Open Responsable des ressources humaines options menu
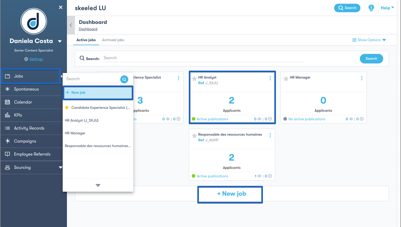Screen dimensions: 401x227 [x=270, y=135]
